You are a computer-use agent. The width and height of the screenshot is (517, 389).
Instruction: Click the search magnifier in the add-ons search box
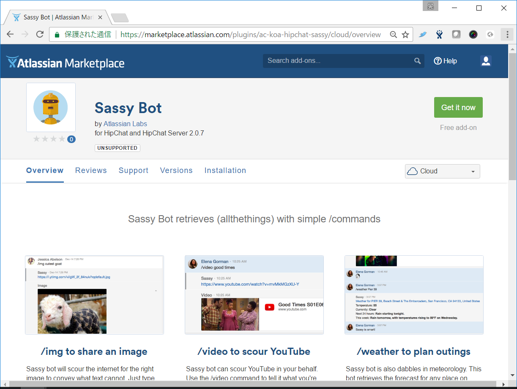tap(417, 61)
